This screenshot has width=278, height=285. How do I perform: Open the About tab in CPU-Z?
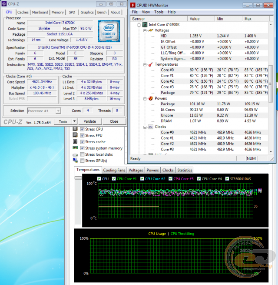tap(115, 12)
